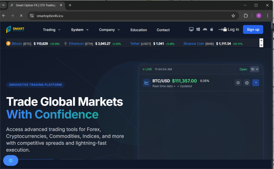Select the desktop platform monitor icon
Screen dimensions: 274x169
pos(191,30)
